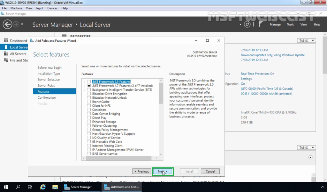
Task: Open Real-Time Protection: On link
Action: [x=257, y=74]
